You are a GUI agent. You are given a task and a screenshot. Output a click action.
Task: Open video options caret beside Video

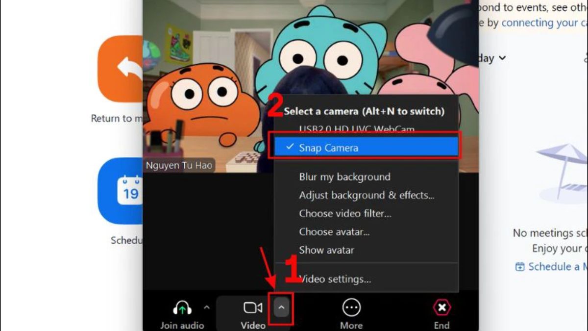coord(281,307)
